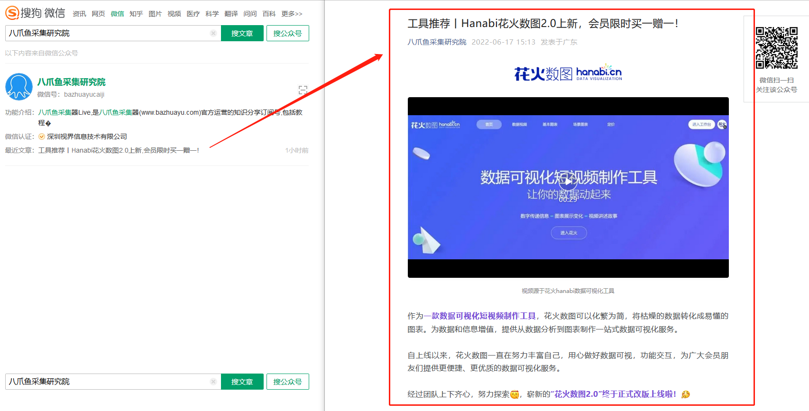Click the purple 一款数据可视化短视频制作工具 link
This screenshot has height=411, width=809.
pos(479,316)
